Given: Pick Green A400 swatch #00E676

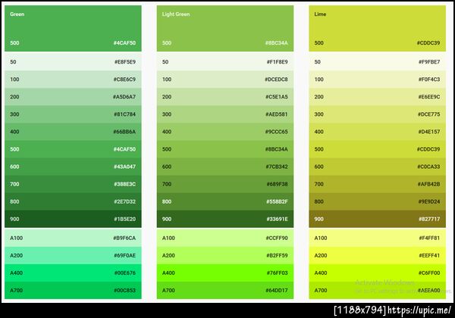Looking at the screenshot, I should pos(73,273).
